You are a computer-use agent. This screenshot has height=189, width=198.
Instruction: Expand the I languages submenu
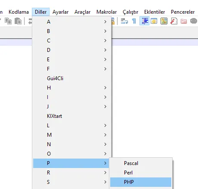click(72, 97)
